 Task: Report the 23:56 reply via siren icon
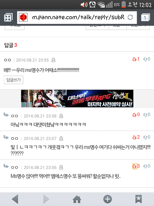(x=61, y=167)
